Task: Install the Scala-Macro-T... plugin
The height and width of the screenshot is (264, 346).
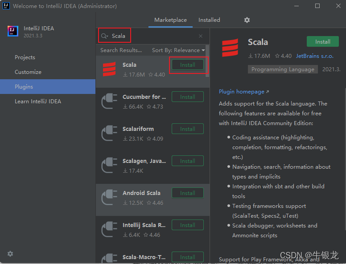Action: [188, 257]
